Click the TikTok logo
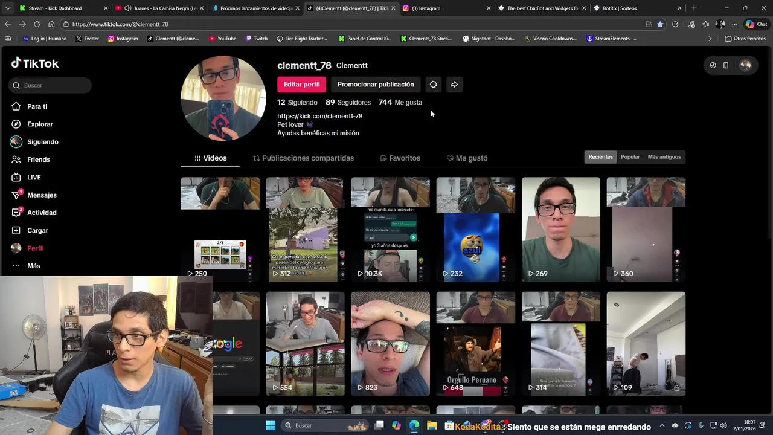Screen dimensions: 773x435 coord(35,63)
